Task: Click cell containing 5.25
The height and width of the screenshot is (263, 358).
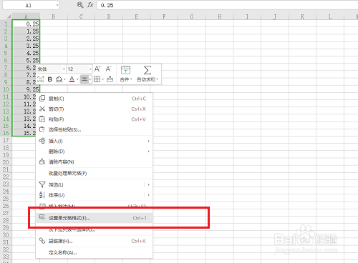Action: (x=26, y=60)
